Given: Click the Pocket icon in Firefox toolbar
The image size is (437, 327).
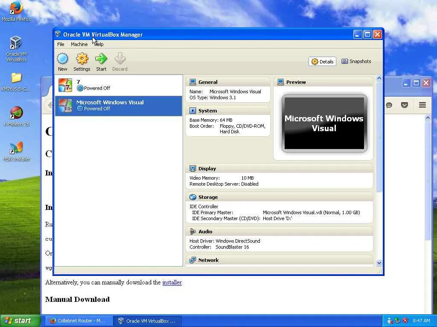Looking at the screenshot, I should (x=405, y=105).
